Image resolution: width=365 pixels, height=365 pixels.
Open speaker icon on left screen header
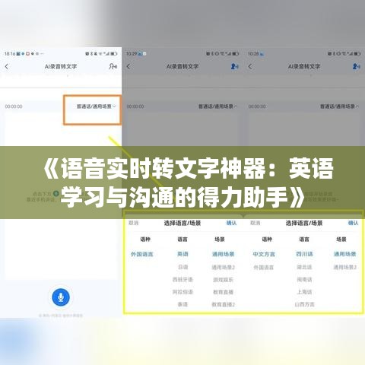point(113,66)
